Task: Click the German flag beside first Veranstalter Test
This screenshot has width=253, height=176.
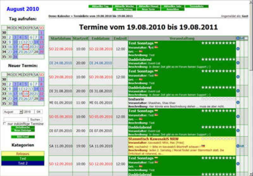Action: (x=156, y=47)
